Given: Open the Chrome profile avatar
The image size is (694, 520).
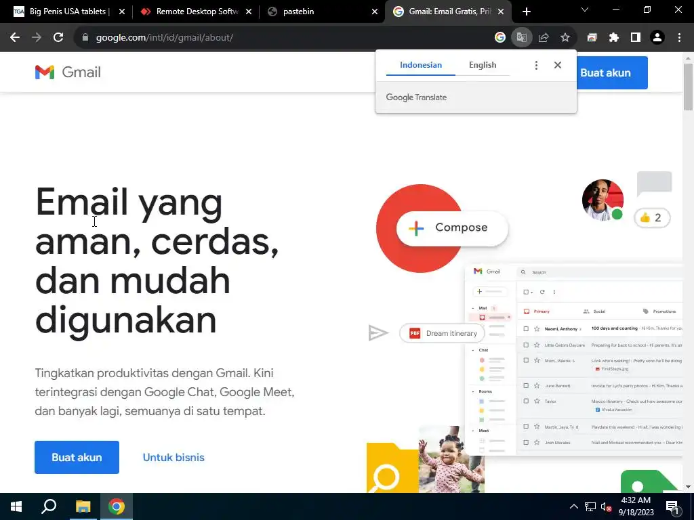Looking at the screenshot, I should click(657, 38).
